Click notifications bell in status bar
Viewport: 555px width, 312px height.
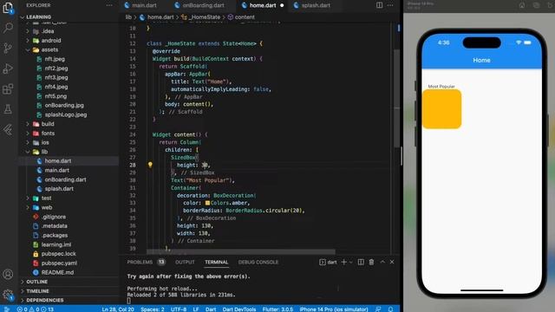[x=390, y=309]
